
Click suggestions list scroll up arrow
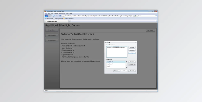(x=127, y=61)
